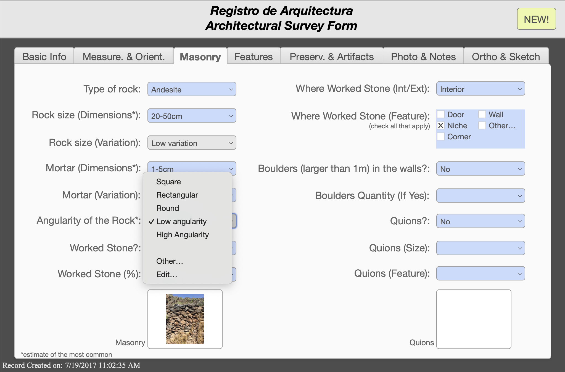Go to Photo & Notes tab
This screenshot has height=372, width=565.
tap(423, 57)
